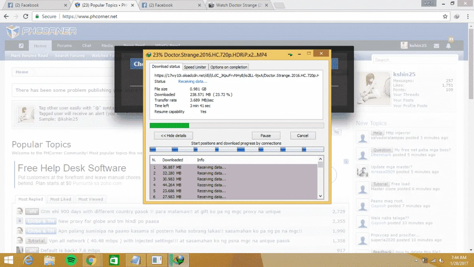Open the Home item in PHCorner navigation
The height and width of the screenshot is (267, 474).
pos(40,46)
